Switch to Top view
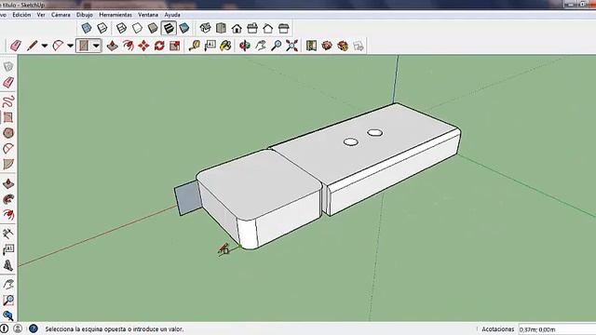This screenshot has height=335, width=596. coord(221,28)
